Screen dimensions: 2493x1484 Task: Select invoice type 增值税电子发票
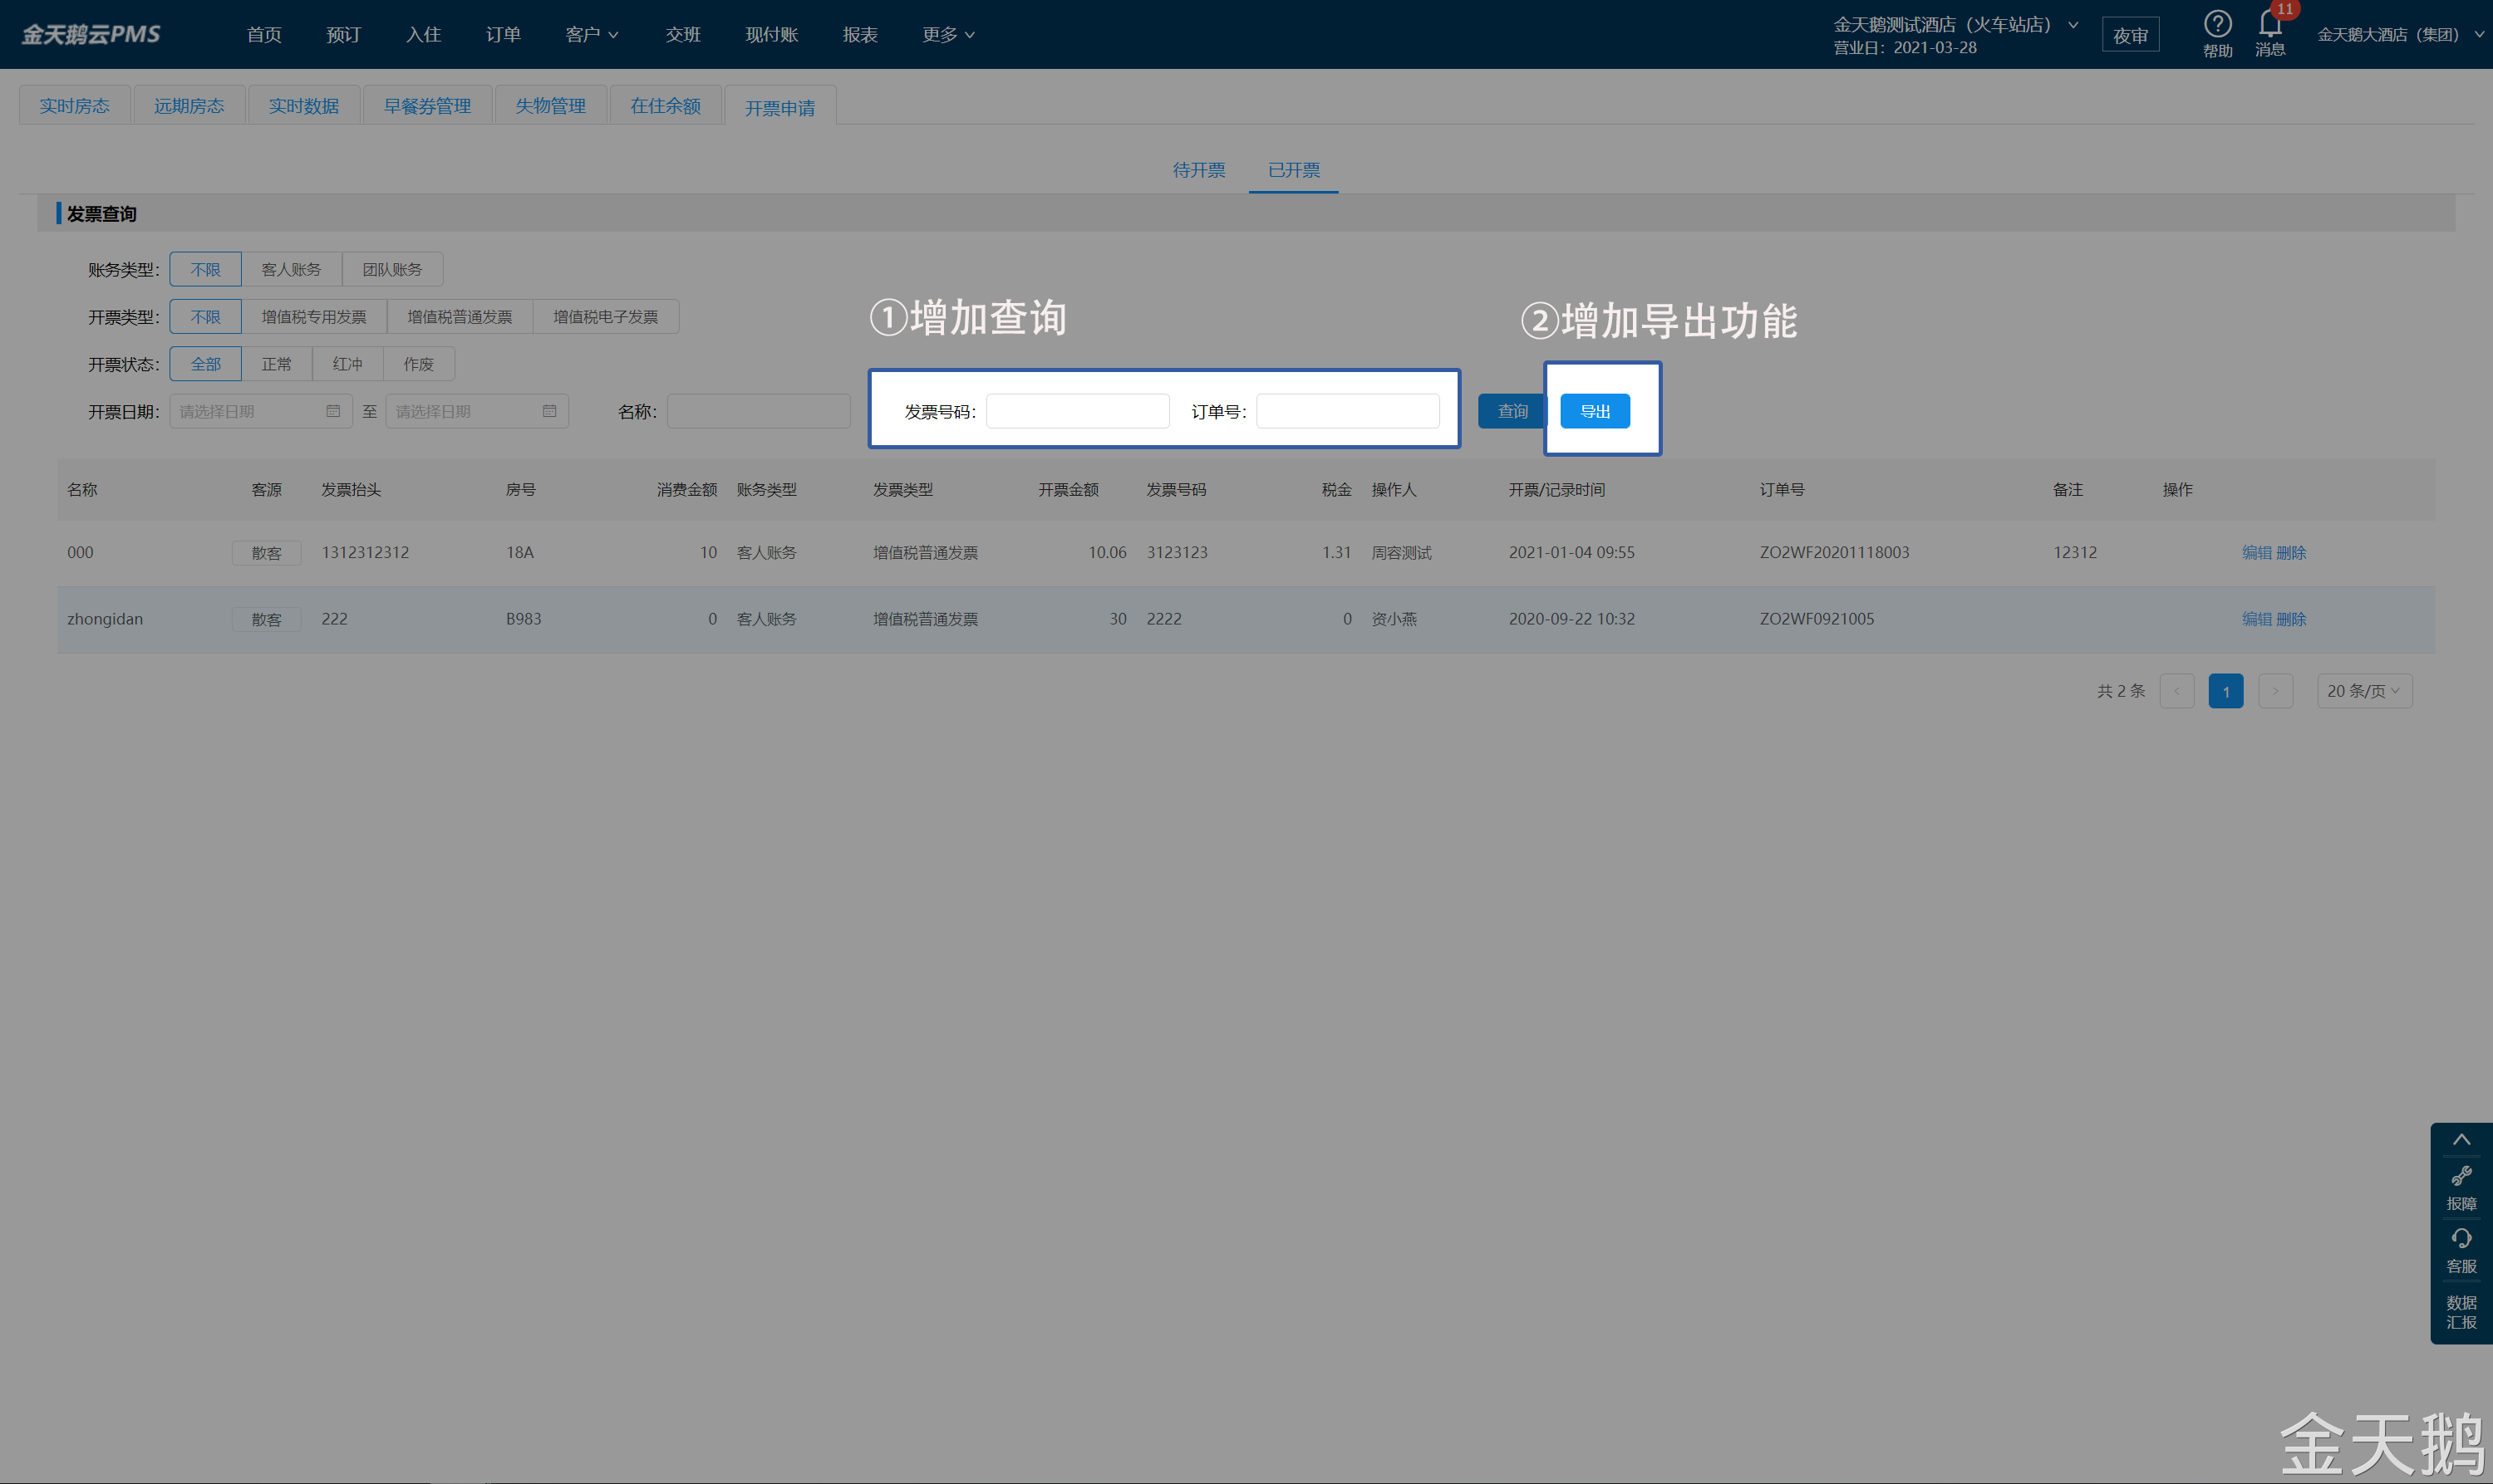[607, 316]
